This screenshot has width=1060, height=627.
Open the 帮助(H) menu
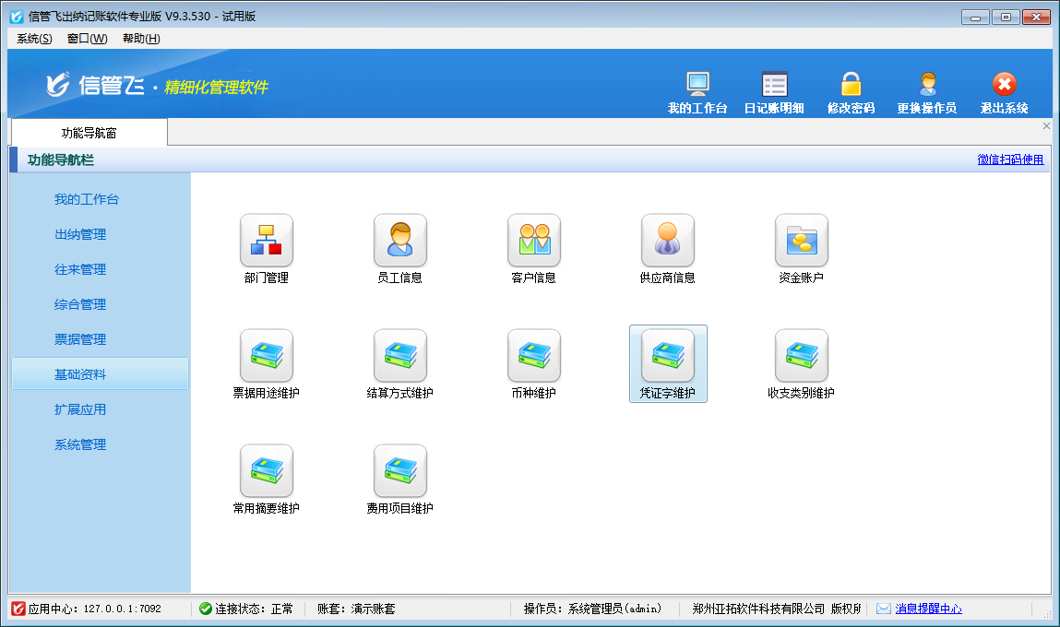coord(141,39)
